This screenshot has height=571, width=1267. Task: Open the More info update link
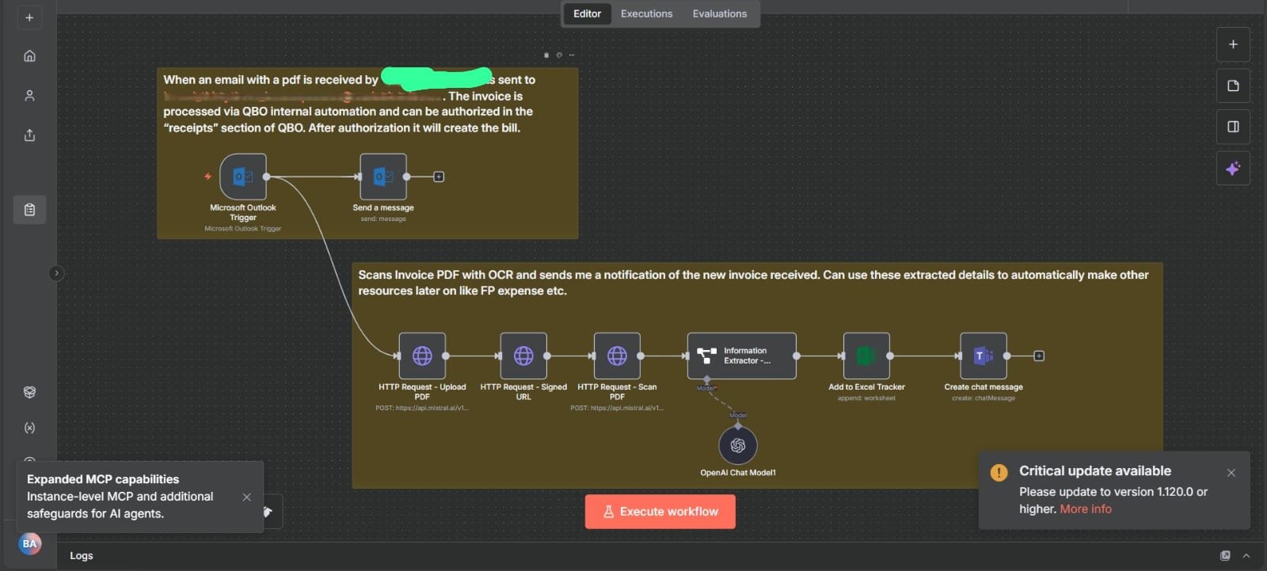(1085, 509)
